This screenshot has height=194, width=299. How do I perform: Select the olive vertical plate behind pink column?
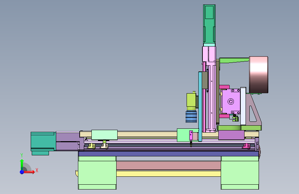tap(217, 92)
